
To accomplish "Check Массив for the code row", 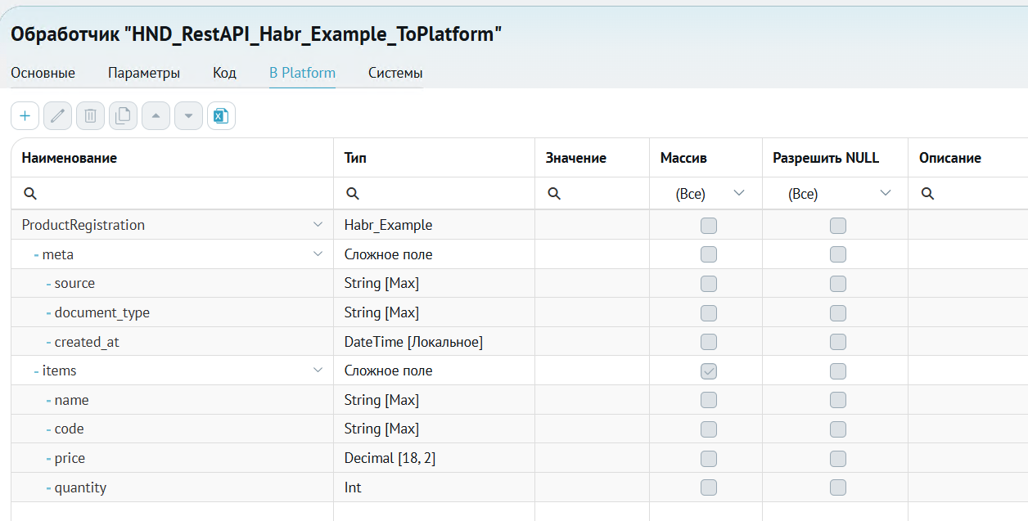I will pyautogui.click(x=709, y=429).
